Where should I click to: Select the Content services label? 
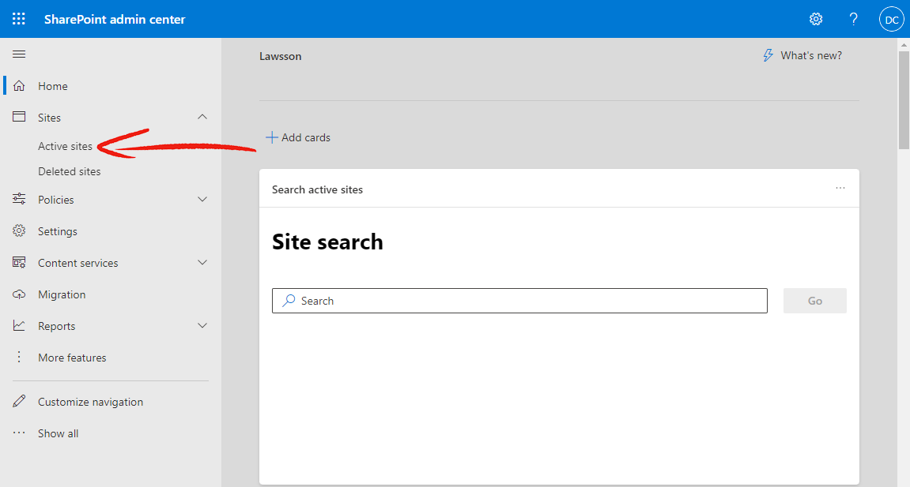[x=77, y=263]
